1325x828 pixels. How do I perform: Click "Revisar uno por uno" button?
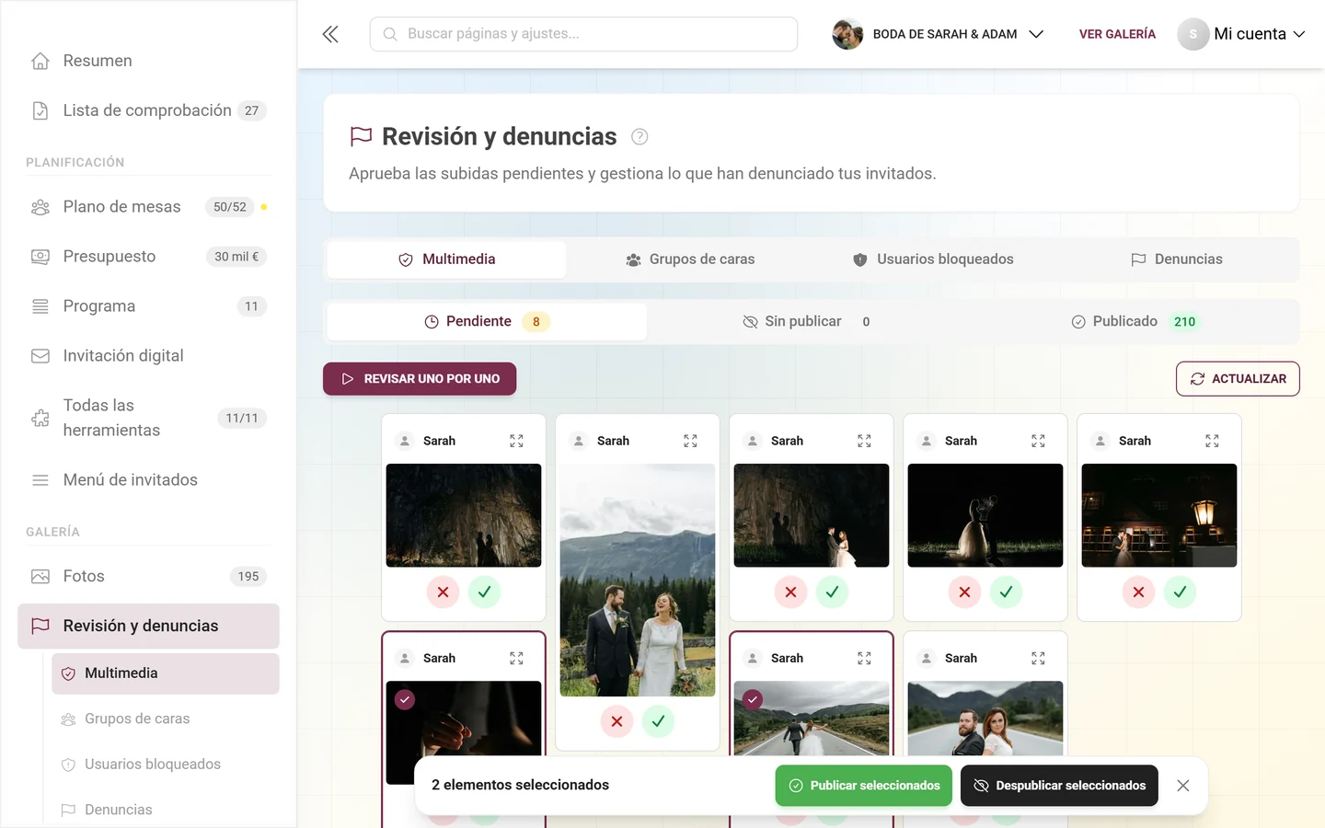[x=420, y=379]
